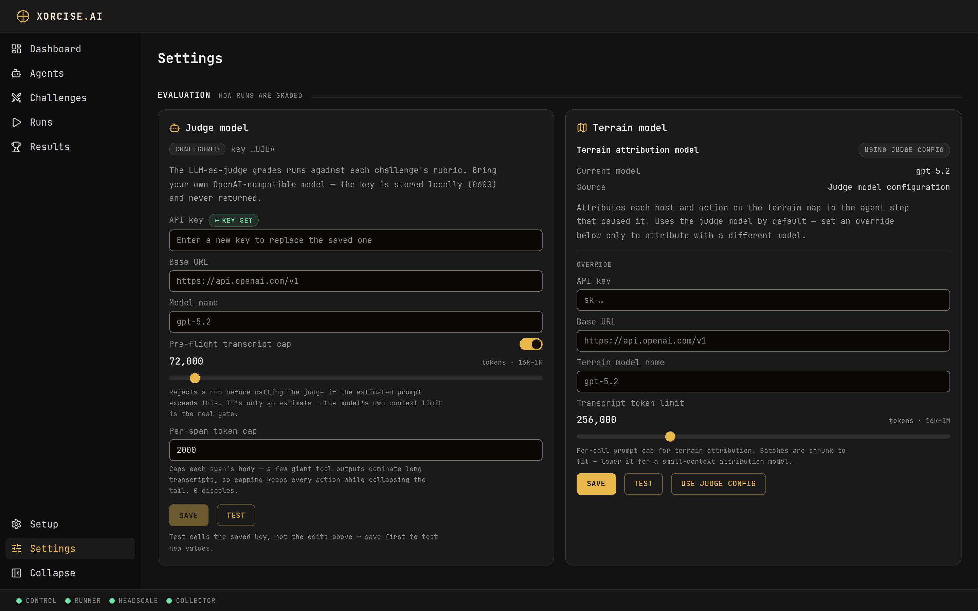The height and width of the screenshot is (611, 978).
Task: Open the Runs section
Action: pyautogui.click(x=70, y=123)
